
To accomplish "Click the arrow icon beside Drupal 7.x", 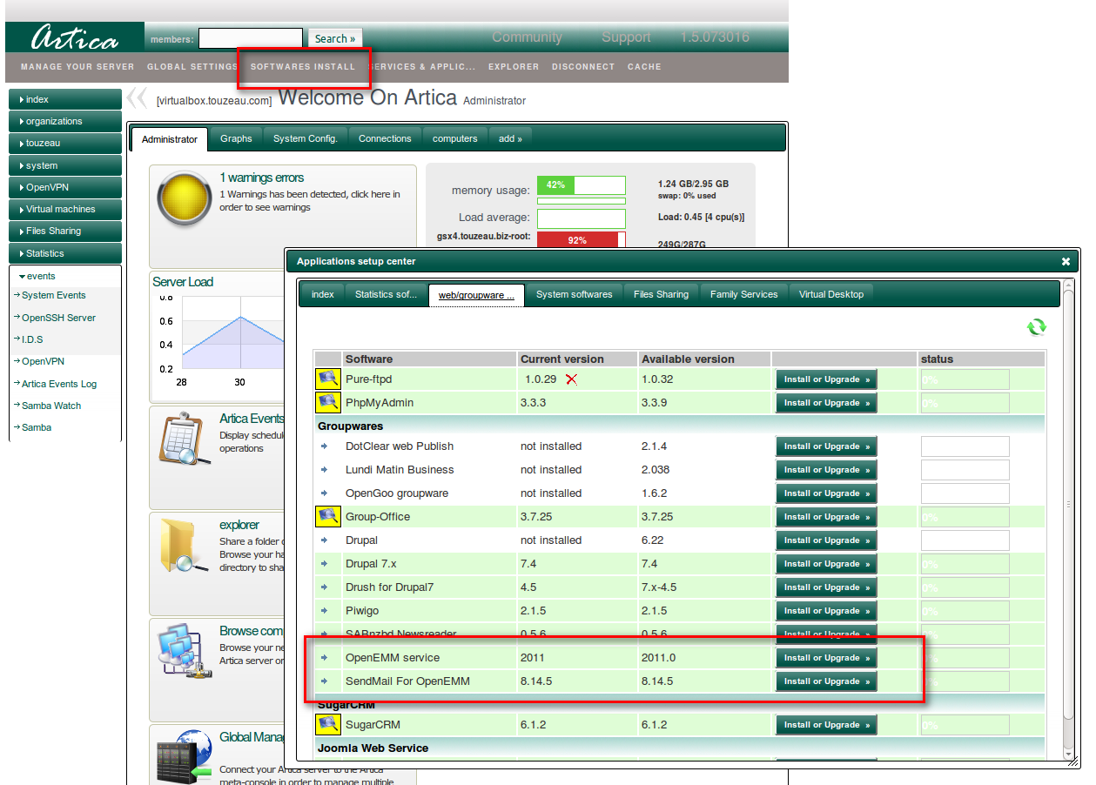I will [x=324, y=564].
